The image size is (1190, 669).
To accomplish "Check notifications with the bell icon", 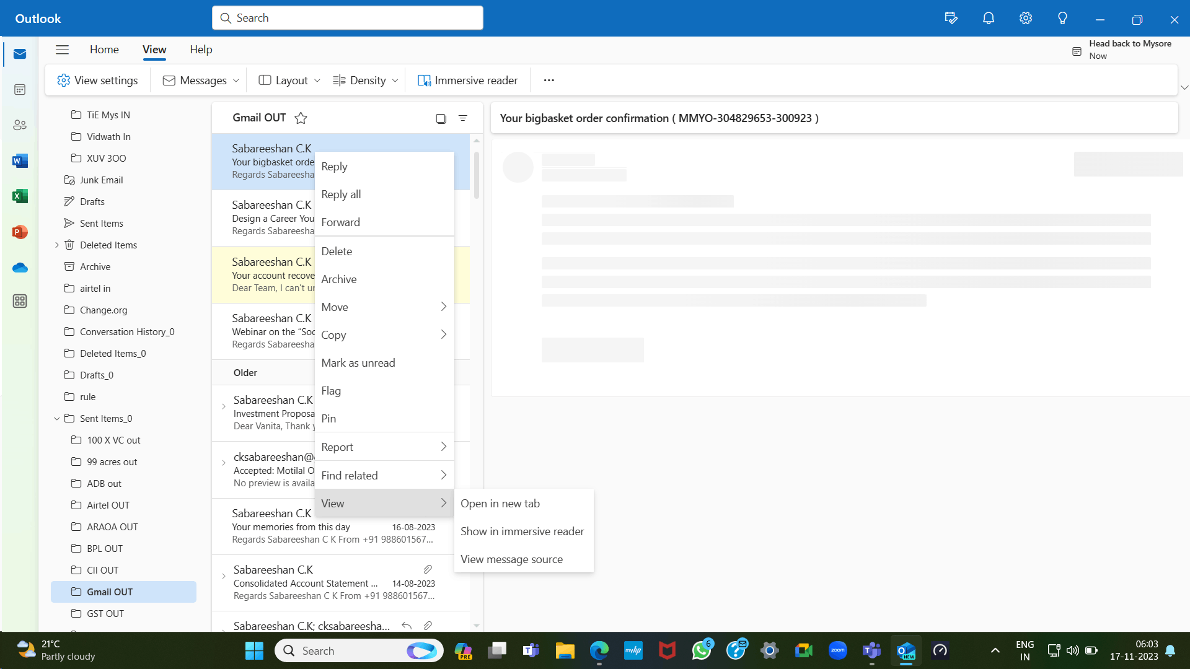I will pyautogui.click(x=987, y=18).
